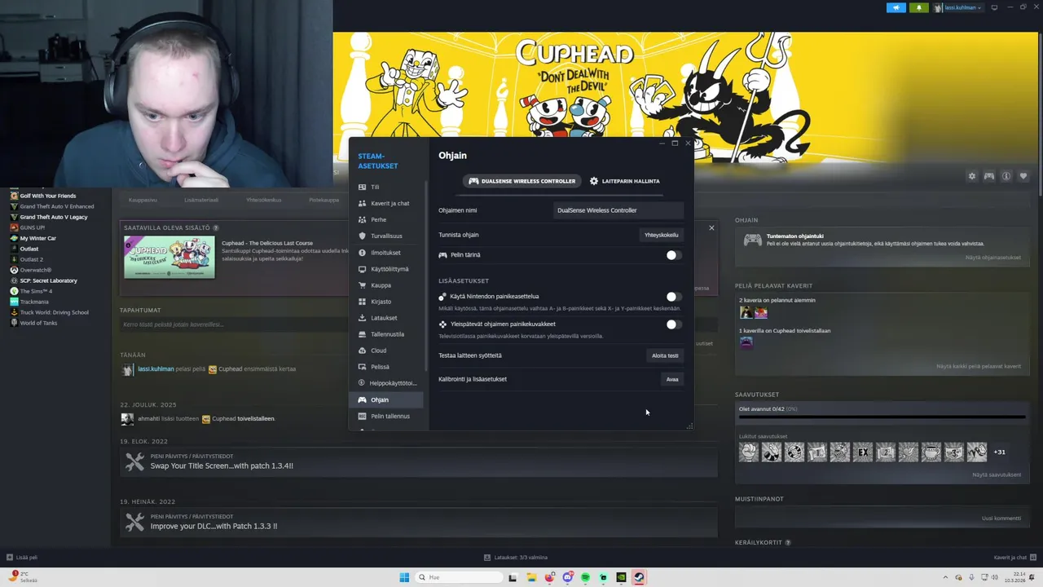Click +31 more achievements indicator
The height and width of the screenshot is (587, 1043).
tap(999, 452)
